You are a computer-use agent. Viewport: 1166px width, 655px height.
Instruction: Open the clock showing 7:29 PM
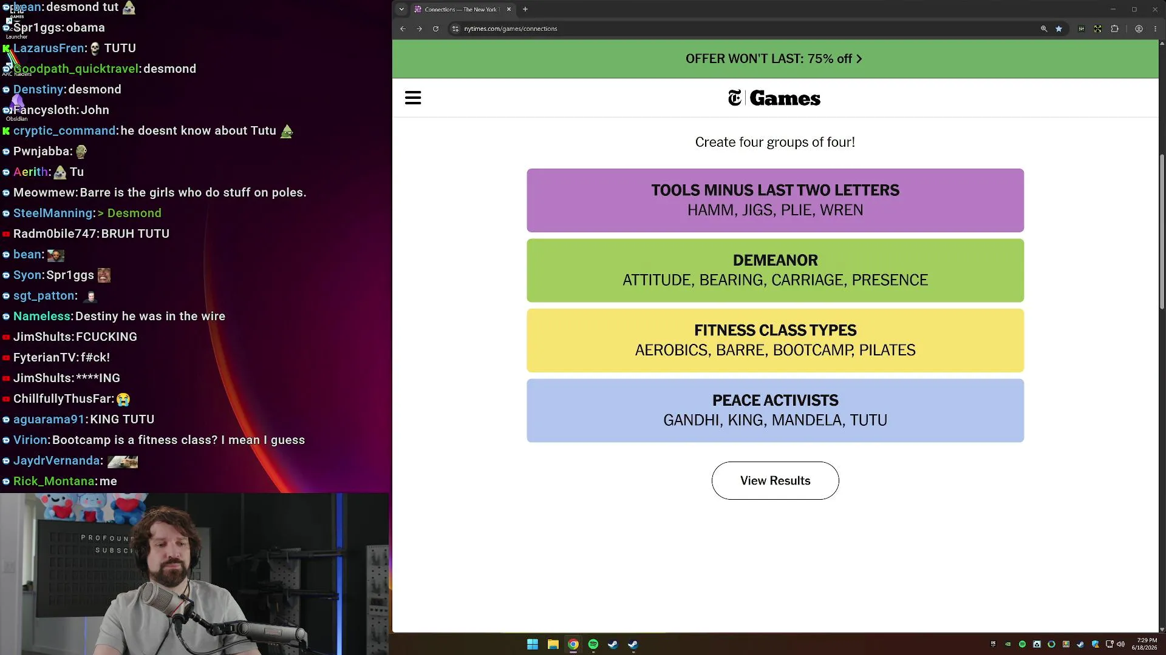point(1144,644)
